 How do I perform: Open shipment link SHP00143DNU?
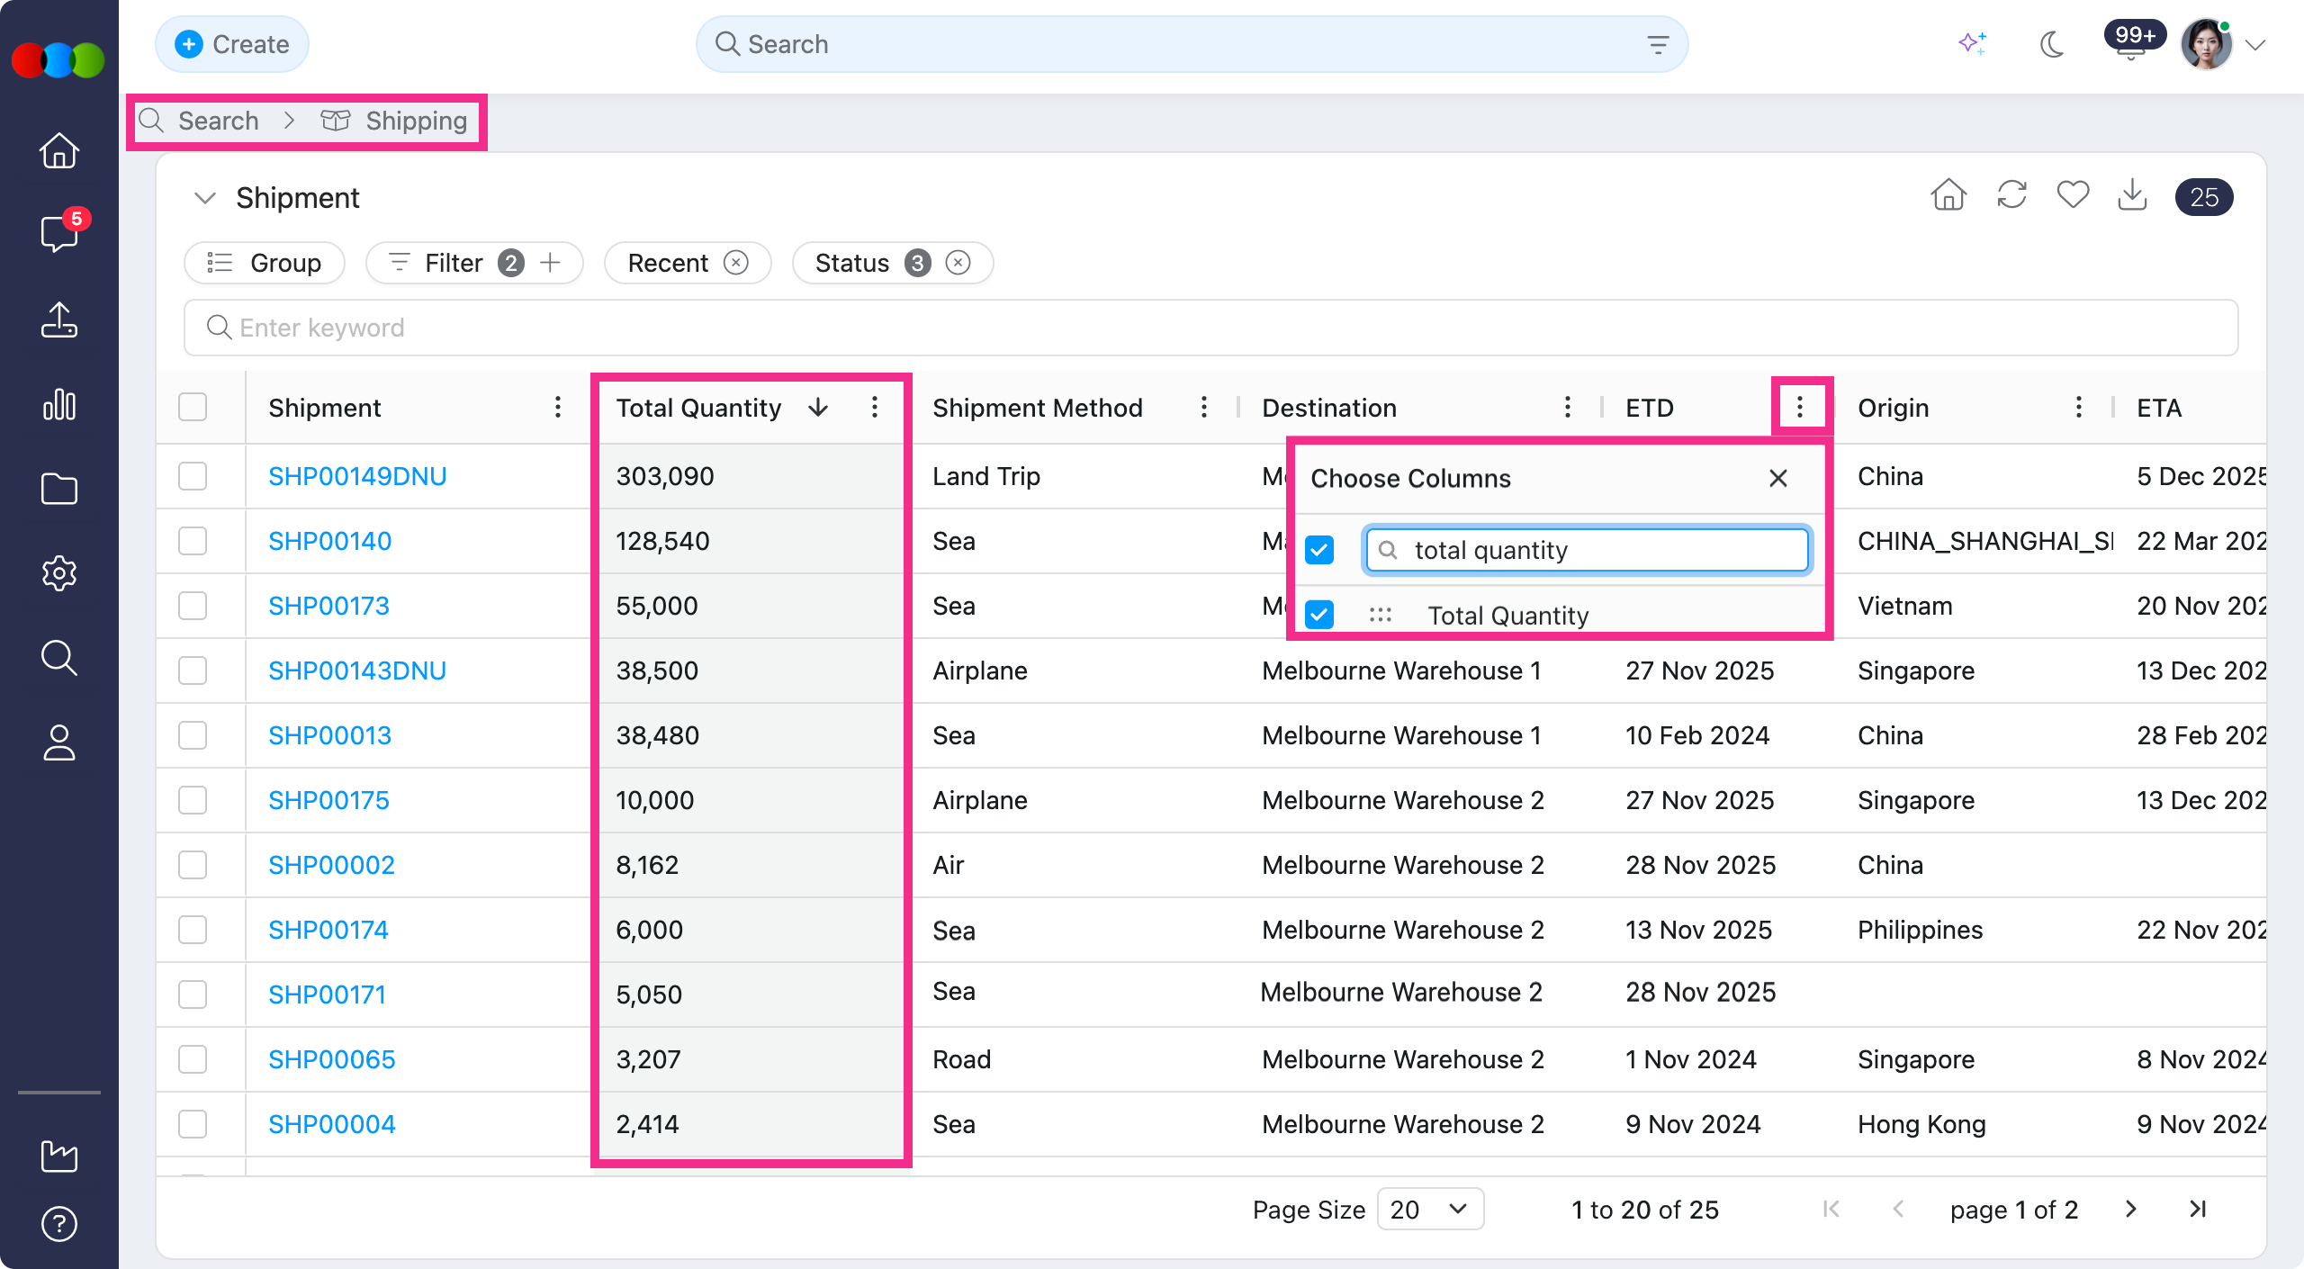point(357,670)
